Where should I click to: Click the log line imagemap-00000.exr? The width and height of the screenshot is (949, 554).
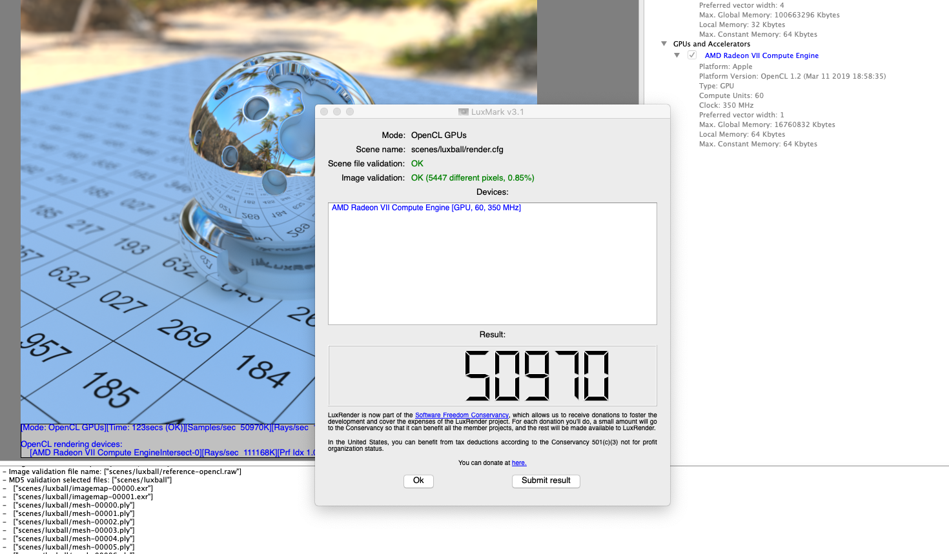click(83, 488)
